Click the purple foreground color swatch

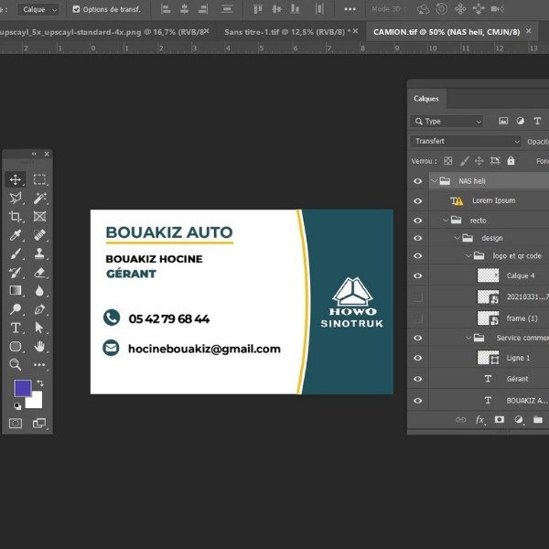tap(23, 388)
